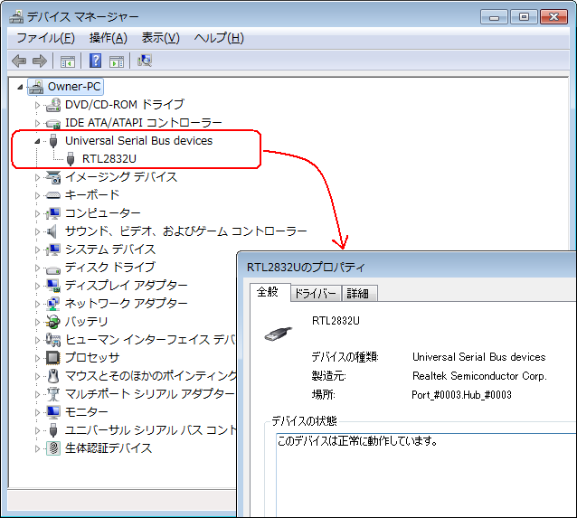Toggle the console tree pane icon
The height and width of the screenshot is (518, 577).
(67, 61)
